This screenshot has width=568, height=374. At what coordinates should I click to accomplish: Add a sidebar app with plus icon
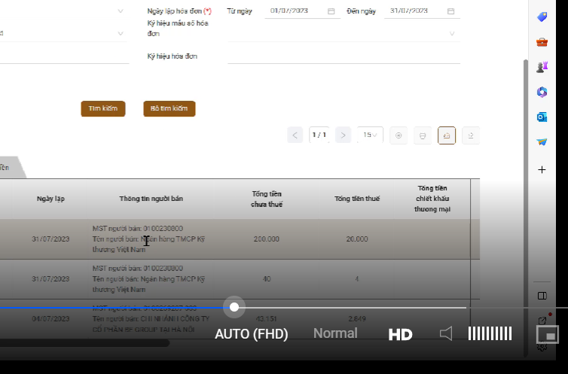pyautogui.click(x=542, y=170)
